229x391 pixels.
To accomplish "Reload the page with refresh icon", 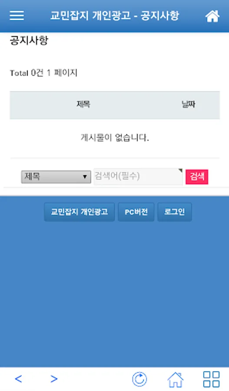I will point(139,379).
